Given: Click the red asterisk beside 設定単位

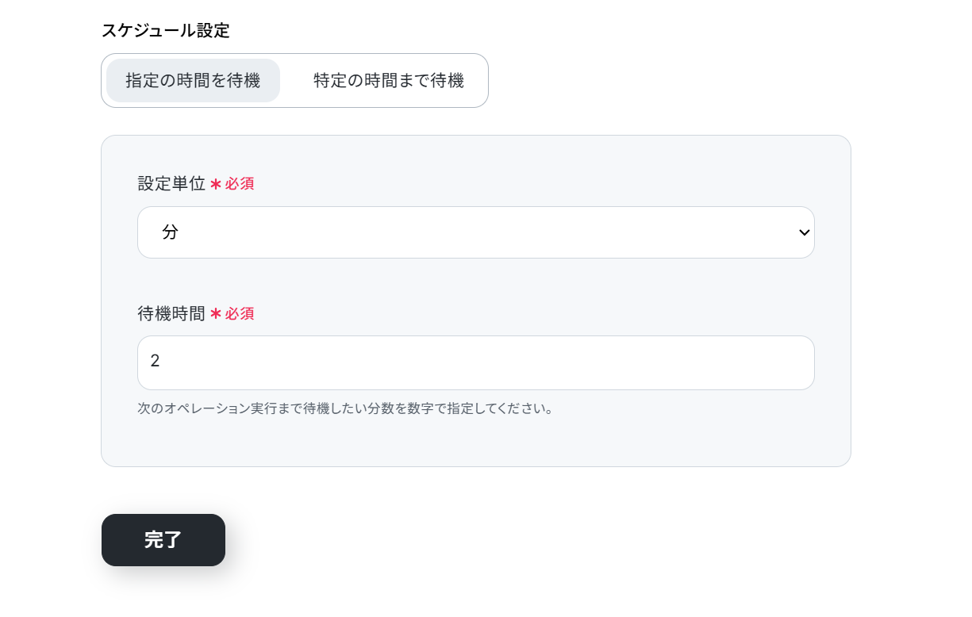Looking at the screenshot, I should [x=215, y=184].
